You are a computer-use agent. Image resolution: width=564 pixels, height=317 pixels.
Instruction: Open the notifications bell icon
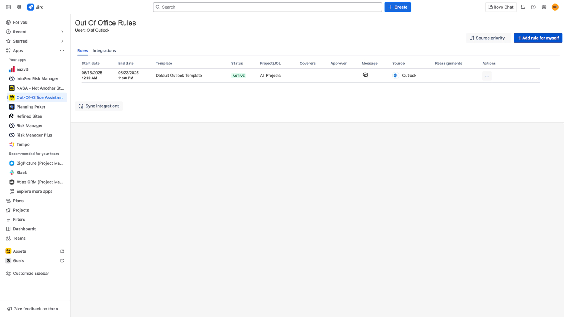(523, 7)
